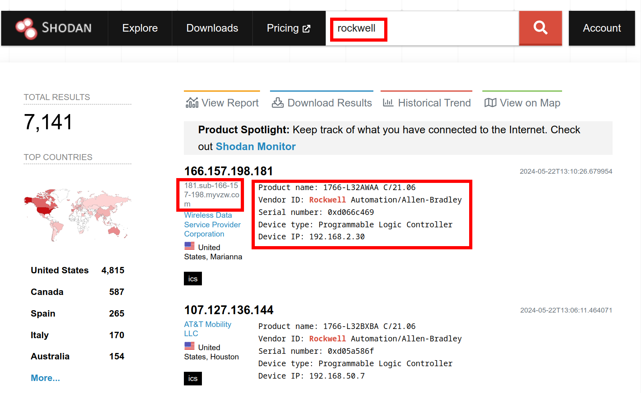Open the Account menu
The height and width of the screenshot is (393, 641).
601,28
